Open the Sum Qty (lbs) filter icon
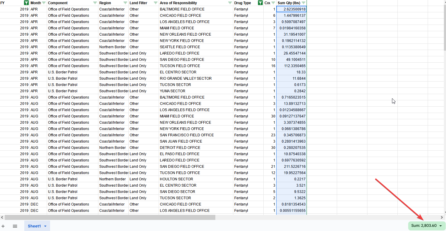 point(304,3)
